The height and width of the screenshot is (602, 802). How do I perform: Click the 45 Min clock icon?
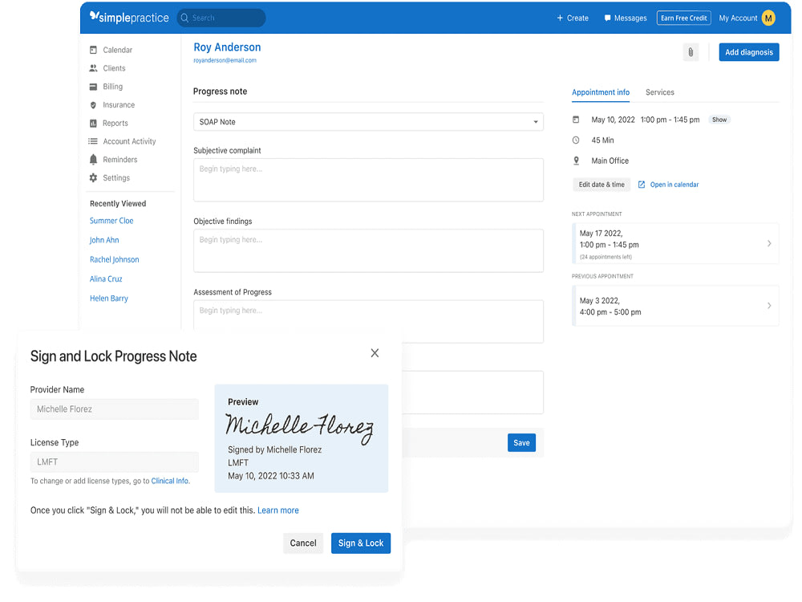click(x=576, y=140)
